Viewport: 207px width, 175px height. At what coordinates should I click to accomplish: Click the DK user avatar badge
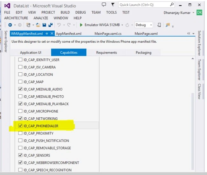[199, 12]
